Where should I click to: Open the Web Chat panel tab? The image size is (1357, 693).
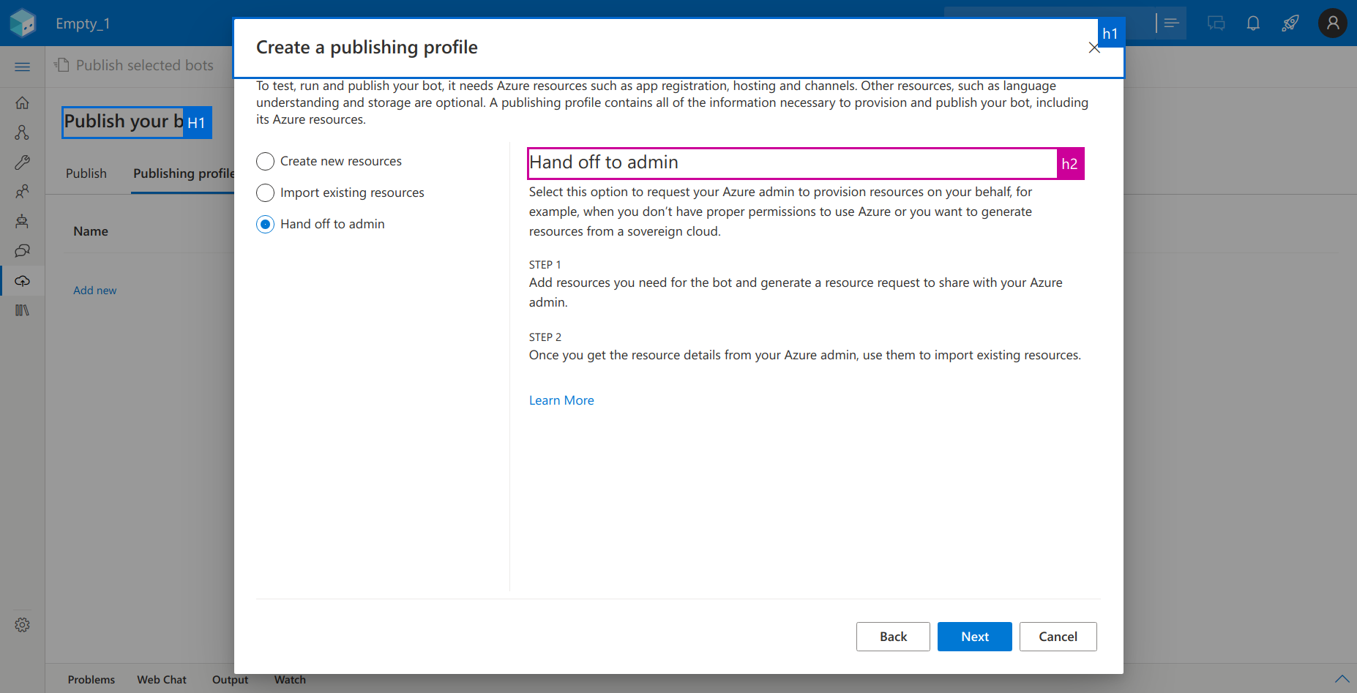click(162, 679)
